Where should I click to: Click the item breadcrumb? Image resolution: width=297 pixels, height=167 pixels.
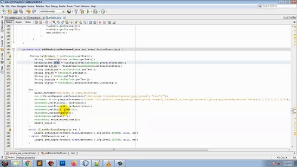[x=73, y=153]
